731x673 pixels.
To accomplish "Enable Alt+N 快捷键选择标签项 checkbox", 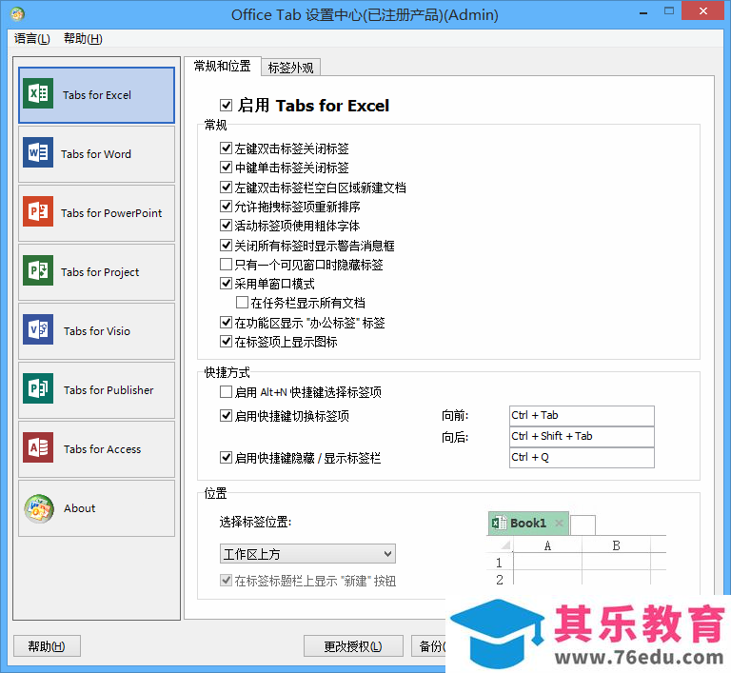I will pyautogui.click(x=227, y=392).
